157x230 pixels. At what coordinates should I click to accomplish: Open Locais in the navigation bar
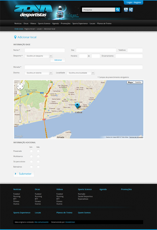tap(92, 23)
